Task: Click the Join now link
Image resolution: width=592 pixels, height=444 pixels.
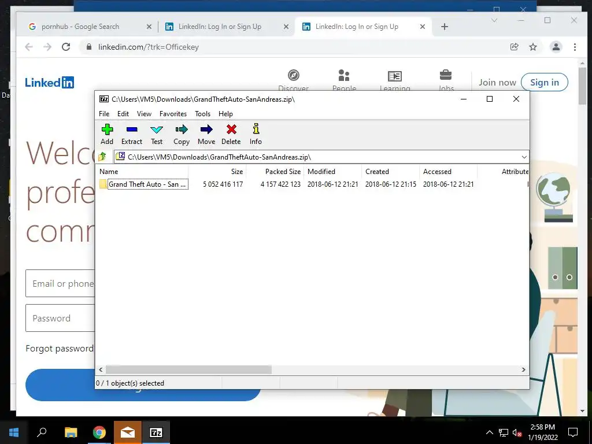Action: click(x=497, y=82)
